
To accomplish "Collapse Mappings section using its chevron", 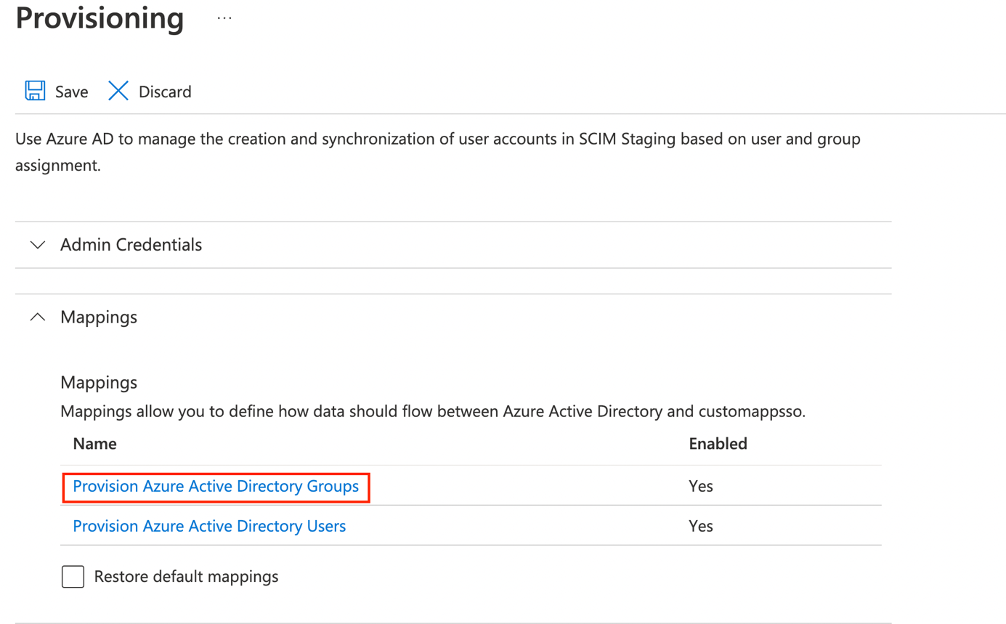I will [38, 317].
